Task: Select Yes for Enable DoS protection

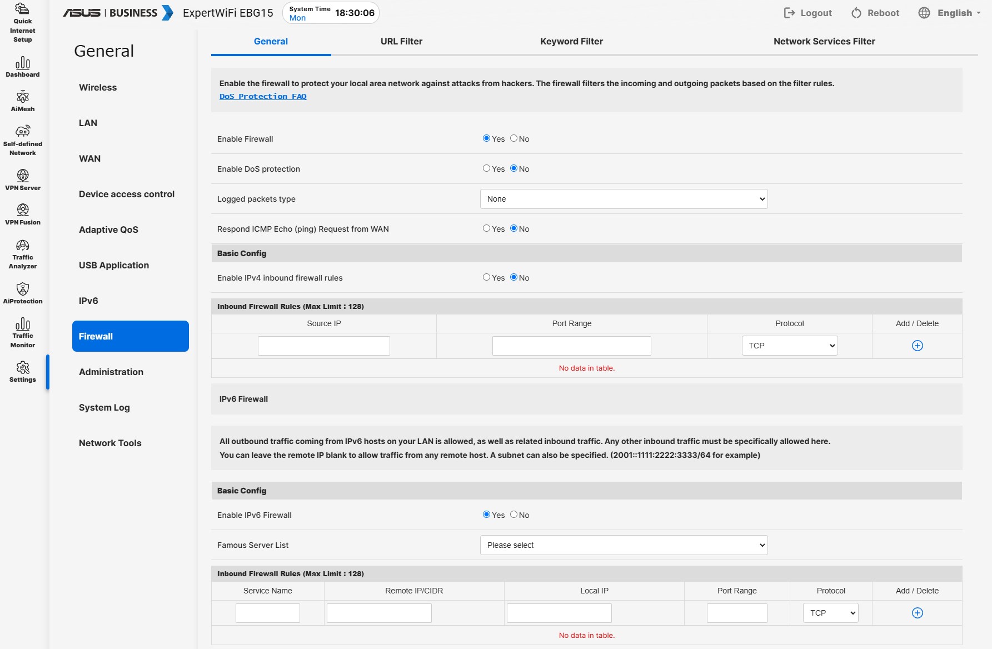Action: point(486,168)
